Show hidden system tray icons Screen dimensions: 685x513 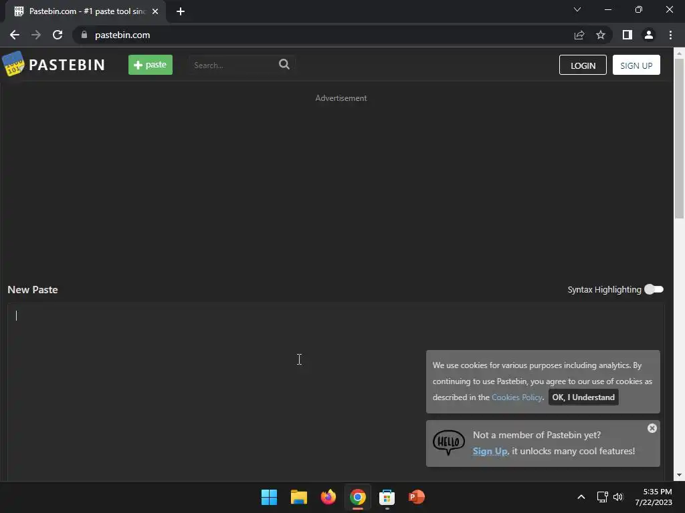581,497
